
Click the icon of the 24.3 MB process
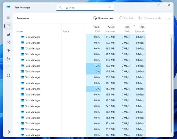[x=22, y=106]
